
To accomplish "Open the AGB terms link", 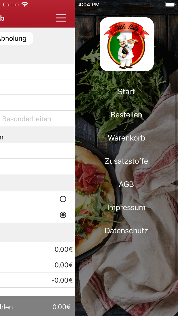I will point(126,184).
